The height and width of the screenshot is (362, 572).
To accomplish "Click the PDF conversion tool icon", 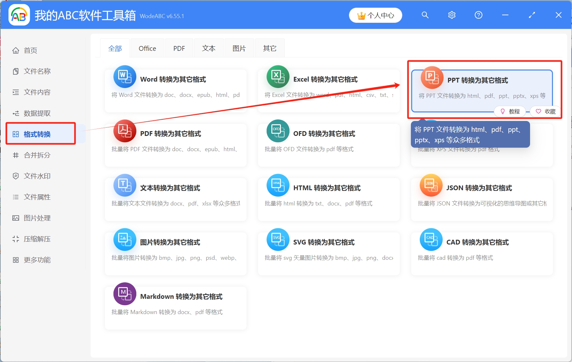I will [124, 131].
